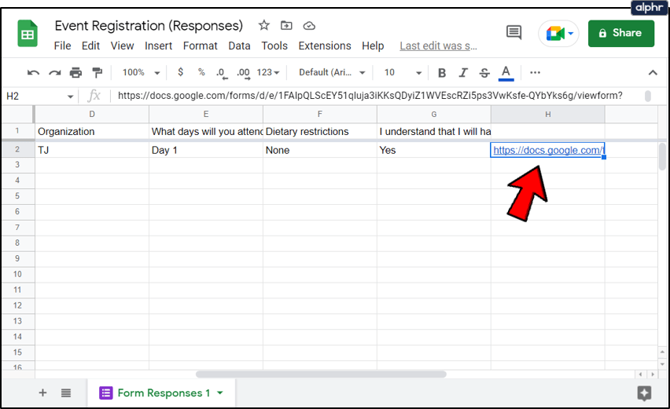Image resolution: width=670 pixels, height=409 pixels.
Task: Move document using the folder icon
Action: pos(286,26)
